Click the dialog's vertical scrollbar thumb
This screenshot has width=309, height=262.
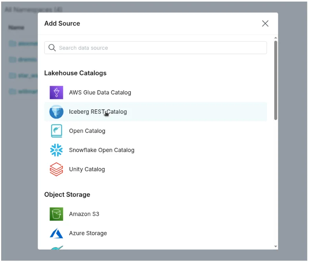tap(276, 80)
